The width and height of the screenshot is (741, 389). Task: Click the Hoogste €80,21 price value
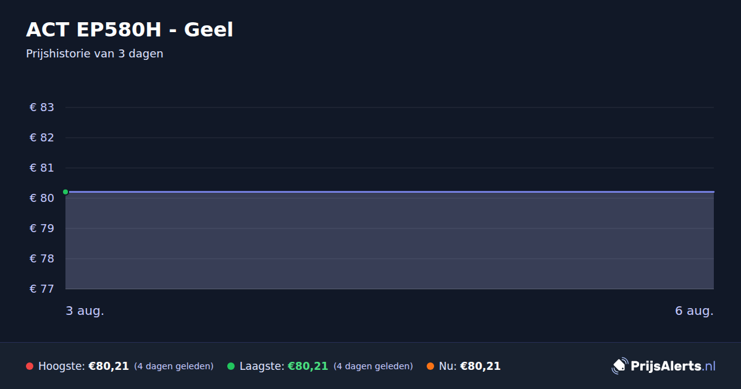click(109, 366)
